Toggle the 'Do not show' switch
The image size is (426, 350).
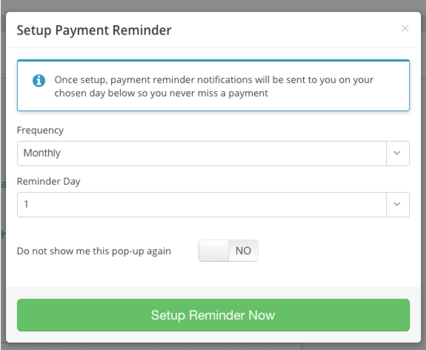click(228, 251)
